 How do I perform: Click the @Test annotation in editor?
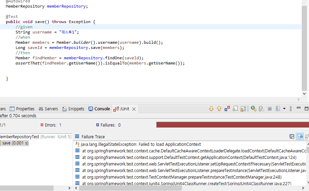click(12, 17)
